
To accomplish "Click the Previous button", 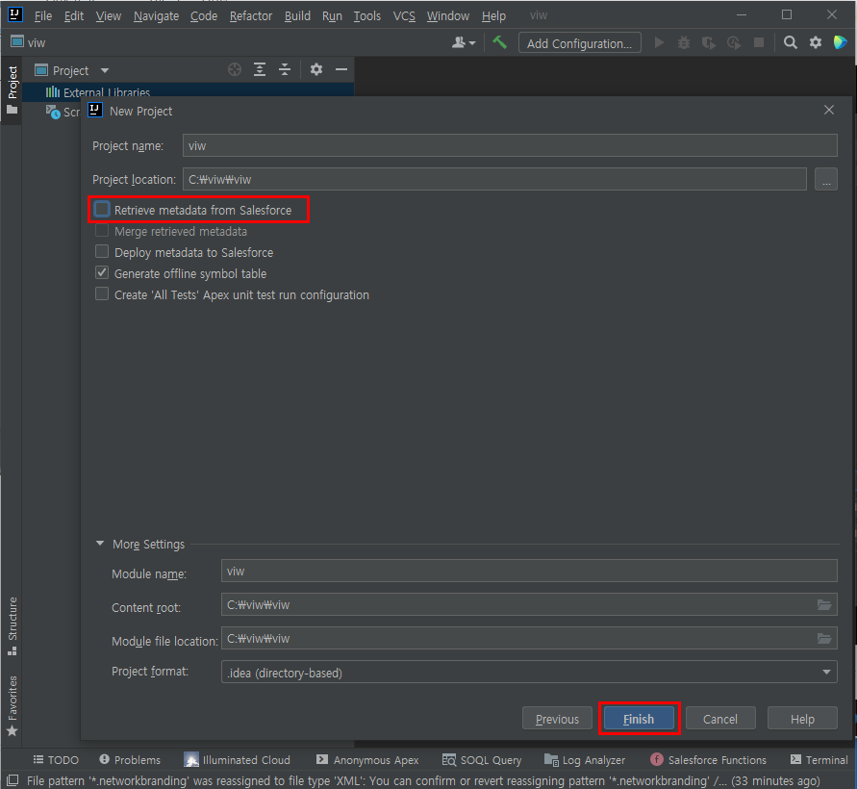I will coord(557,719).
